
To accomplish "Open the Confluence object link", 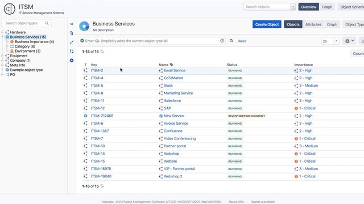I will click(173, 131).
